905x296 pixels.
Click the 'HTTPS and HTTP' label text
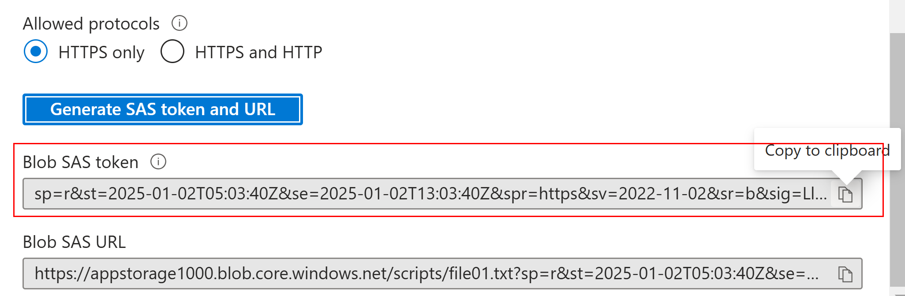(258, 52)
